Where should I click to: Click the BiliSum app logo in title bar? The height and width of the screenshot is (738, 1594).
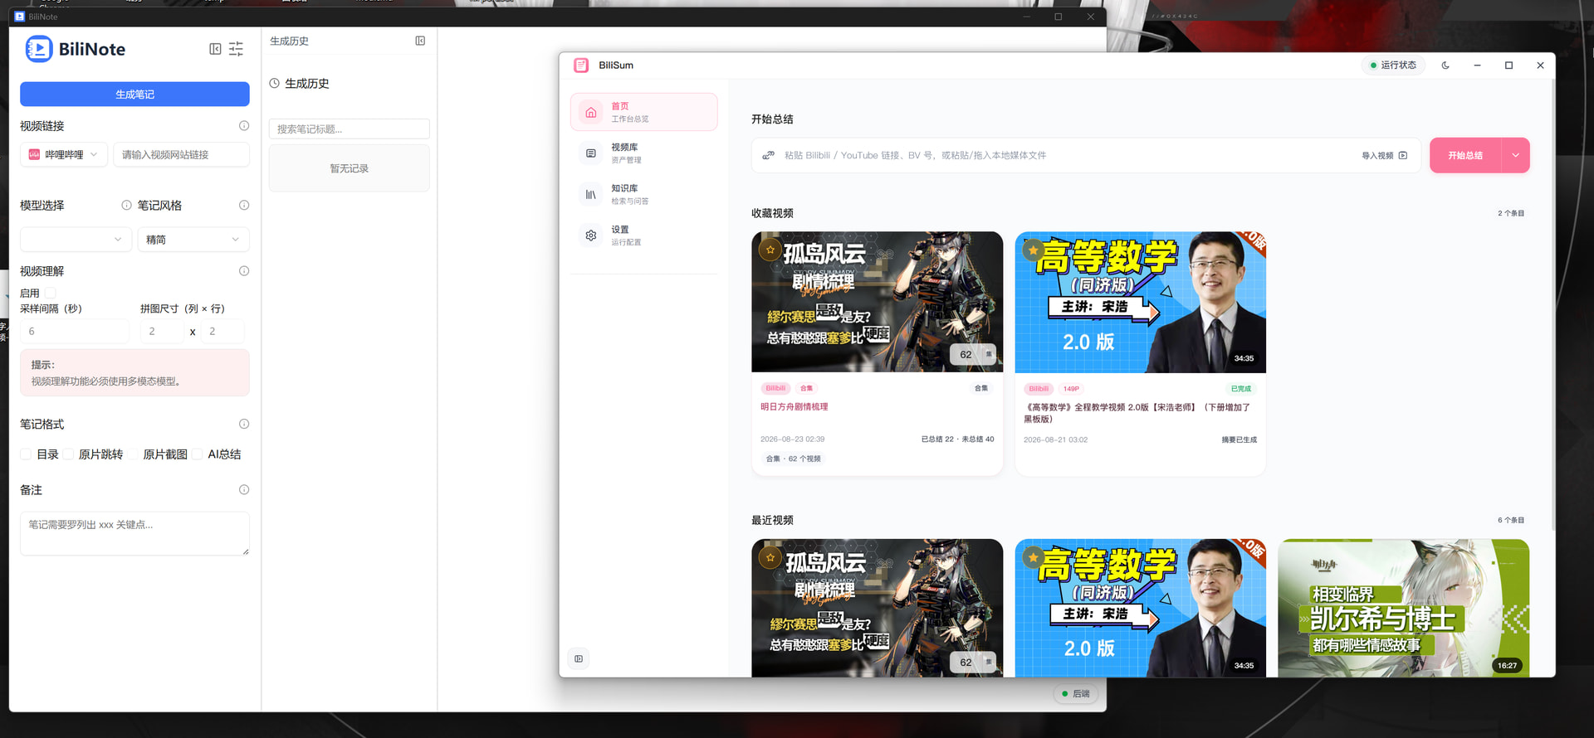point(581,66)
